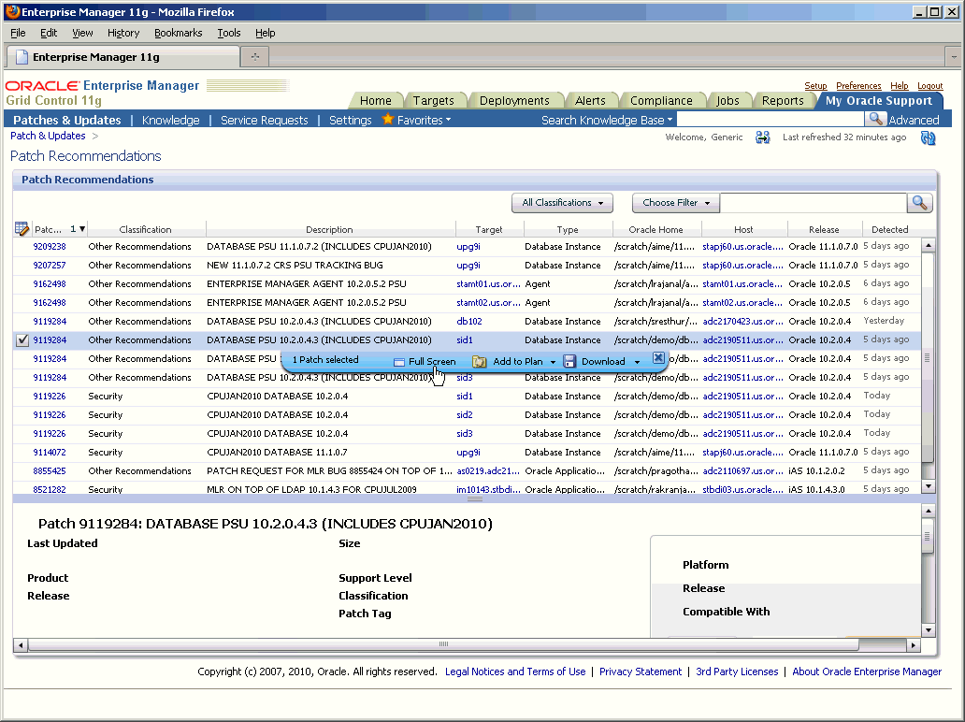Screen dimensions: 965x722
Task: Open the All Classifications dropdown
Action: [x=562, y=203]
